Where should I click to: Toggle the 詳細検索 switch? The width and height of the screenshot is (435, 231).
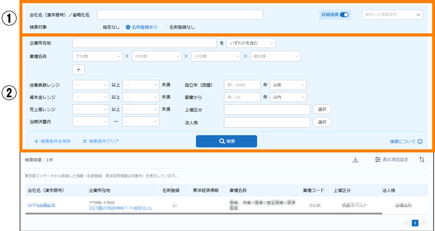point(344,15)
